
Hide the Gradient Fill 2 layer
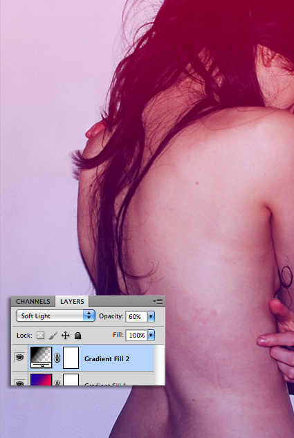click(x=19, y=357)
